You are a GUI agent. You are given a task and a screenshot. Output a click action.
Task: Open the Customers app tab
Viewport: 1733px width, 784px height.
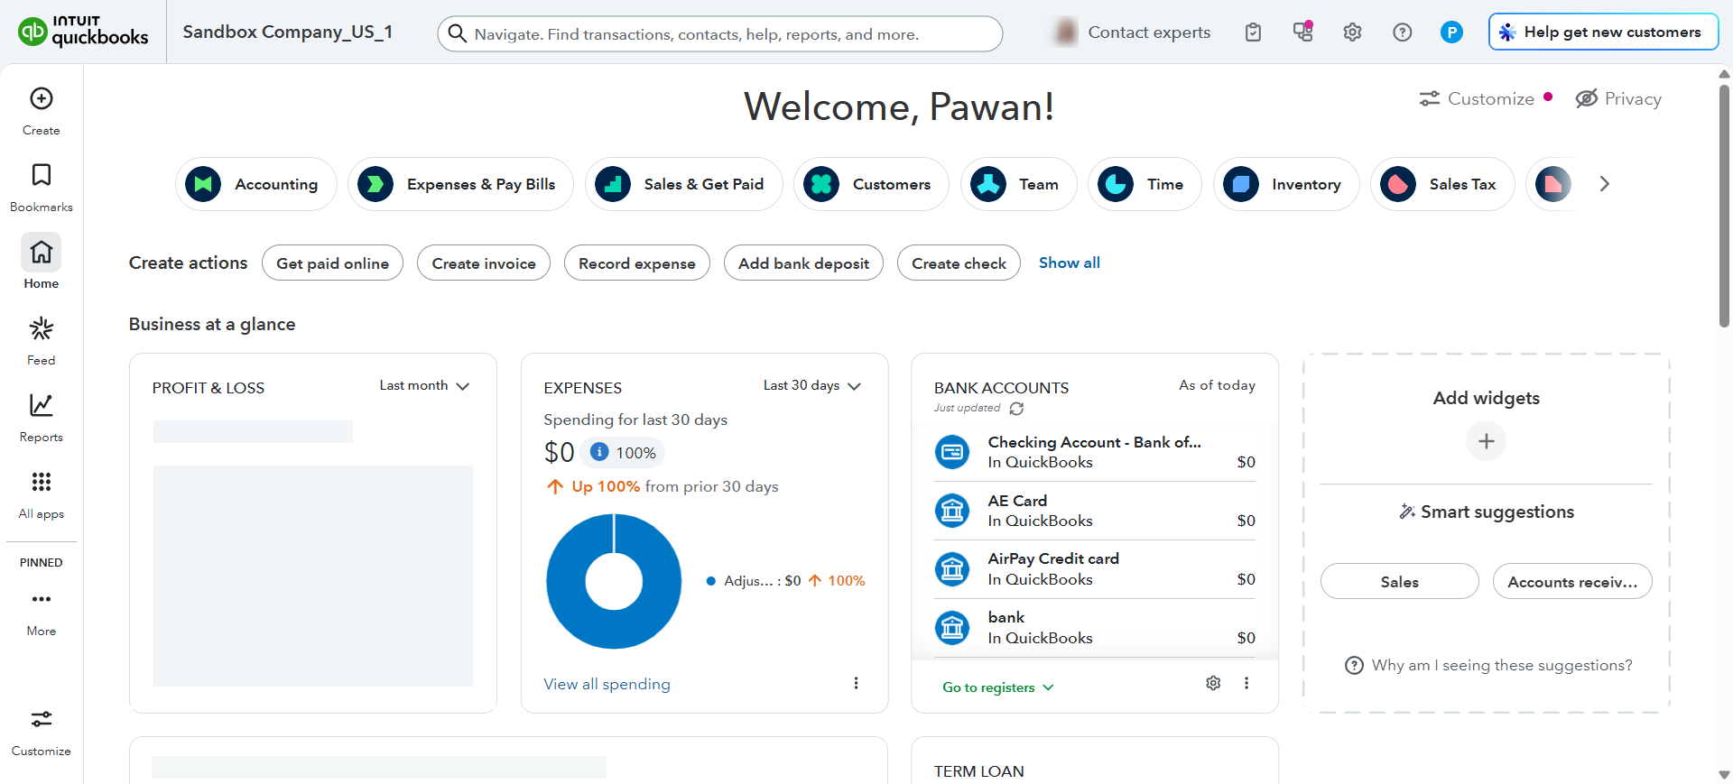(x=872, y=184)
